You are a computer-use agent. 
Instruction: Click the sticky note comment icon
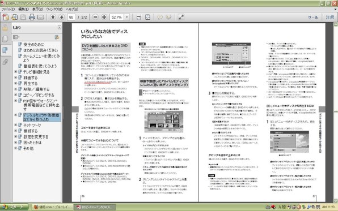pos(160,17)
